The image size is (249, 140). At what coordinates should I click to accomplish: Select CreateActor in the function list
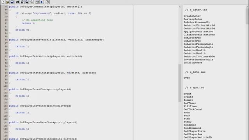(192, 16)
